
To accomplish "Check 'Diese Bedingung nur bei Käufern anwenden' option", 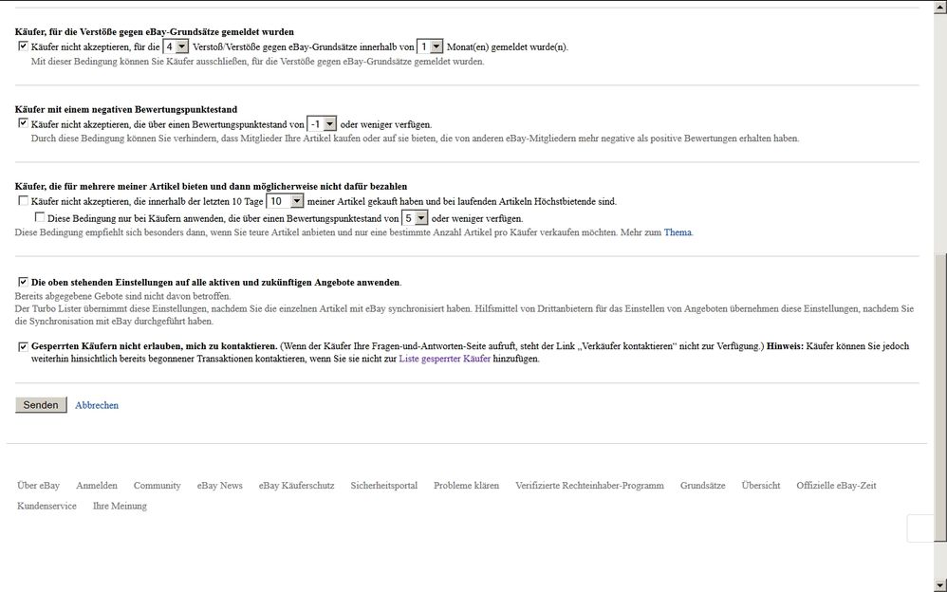I will [39, 218].
